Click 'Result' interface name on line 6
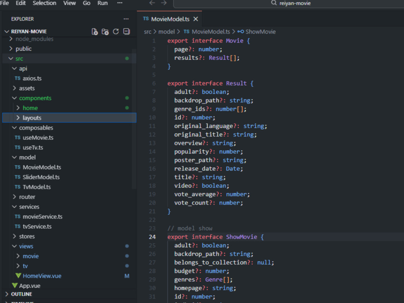 [x=236, y=83]
